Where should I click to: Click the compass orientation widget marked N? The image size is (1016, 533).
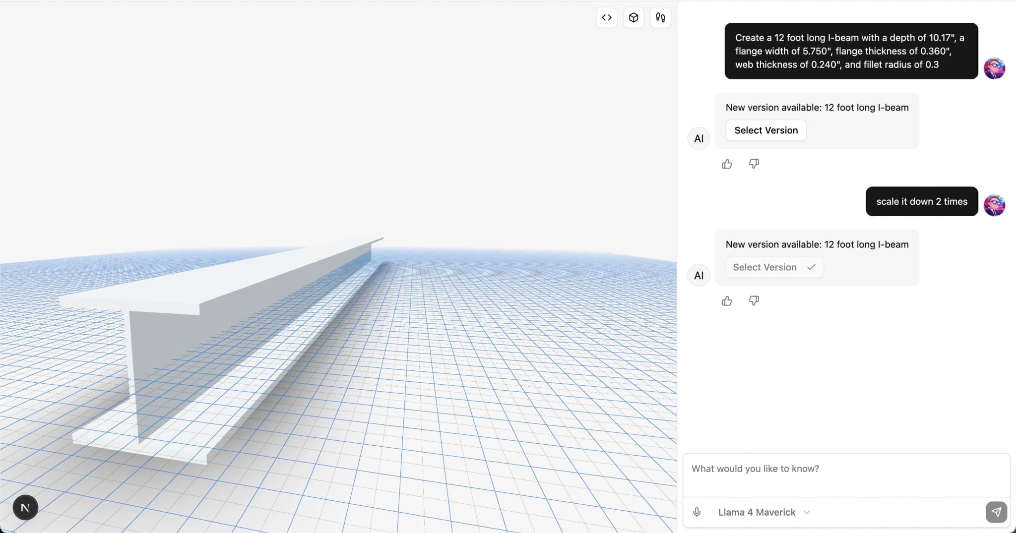[x=25, y=507]
